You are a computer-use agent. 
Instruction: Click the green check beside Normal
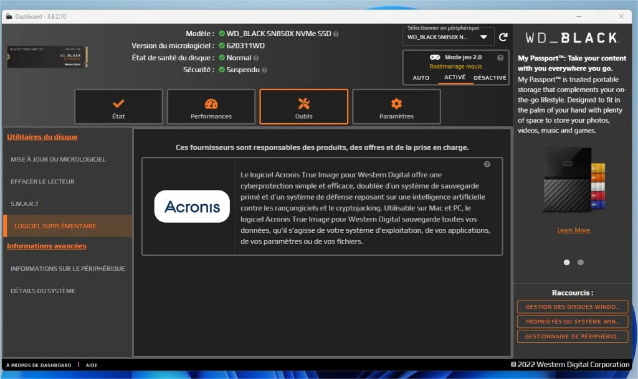(222, 58)
